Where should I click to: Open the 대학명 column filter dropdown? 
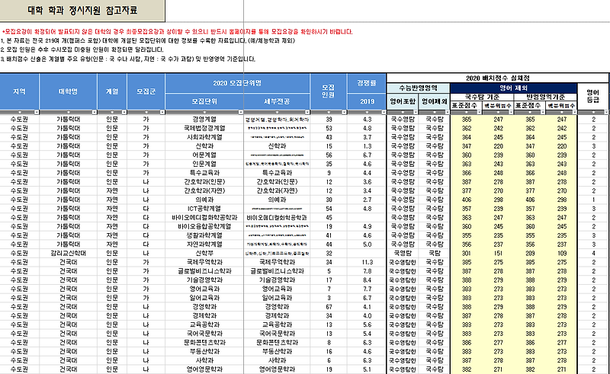coord(94,113)
